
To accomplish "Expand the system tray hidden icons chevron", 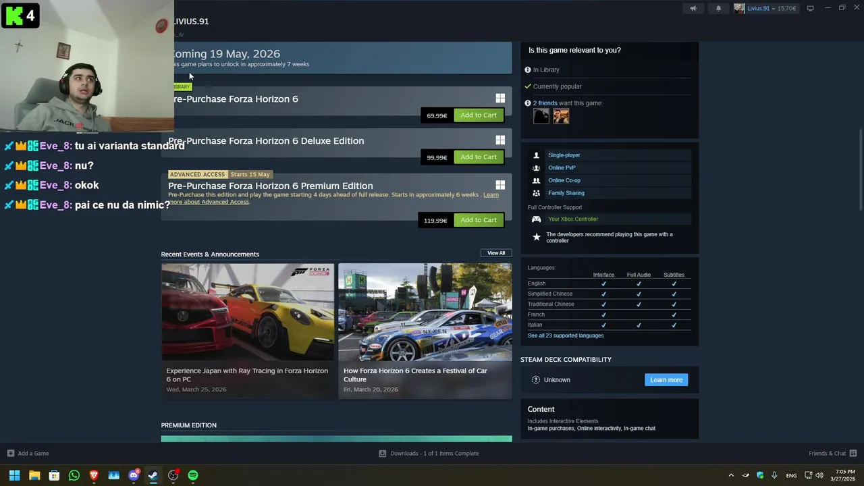I will tap(731, 475).
